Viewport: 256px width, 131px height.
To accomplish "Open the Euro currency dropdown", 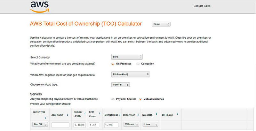I will point(127,57).
